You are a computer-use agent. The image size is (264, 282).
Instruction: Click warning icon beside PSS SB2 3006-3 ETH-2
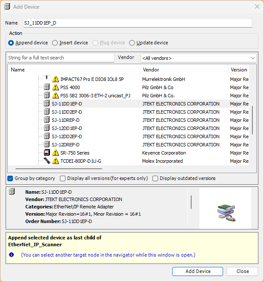click(56, 95)
